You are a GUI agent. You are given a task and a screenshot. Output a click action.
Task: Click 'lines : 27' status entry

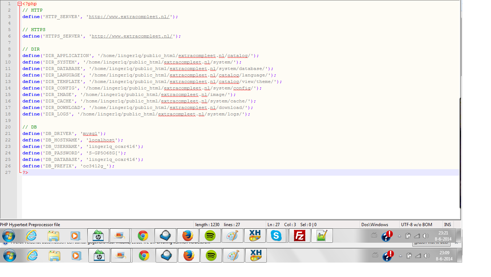pyautogui.click(x=232, y=224)
